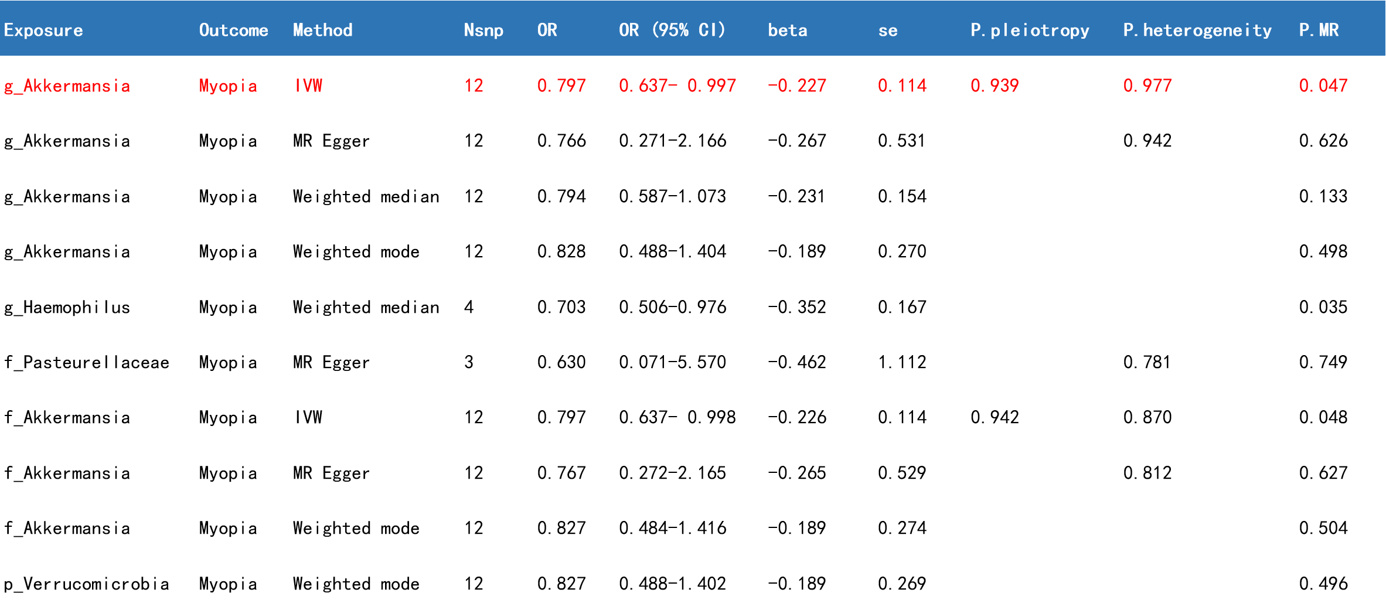
Task: Click the se column header
Action: 887,30
